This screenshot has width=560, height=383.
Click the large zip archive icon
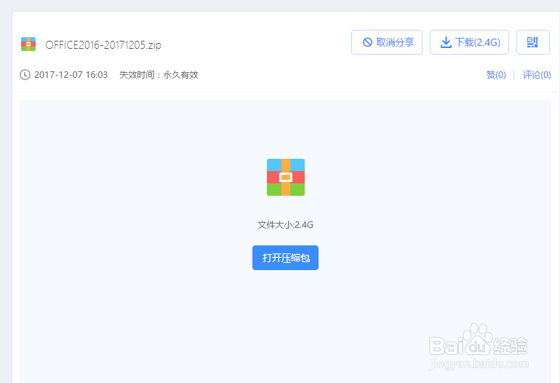286,177
